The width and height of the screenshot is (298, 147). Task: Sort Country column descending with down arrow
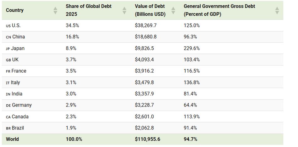tap(55, 12)
